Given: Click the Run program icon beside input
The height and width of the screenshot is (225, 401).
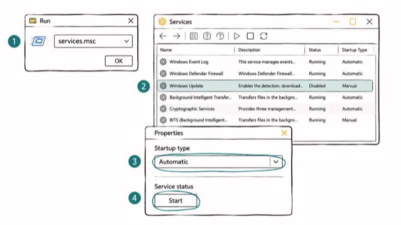Looking at the screenshot, I should [x=39, y=41].
